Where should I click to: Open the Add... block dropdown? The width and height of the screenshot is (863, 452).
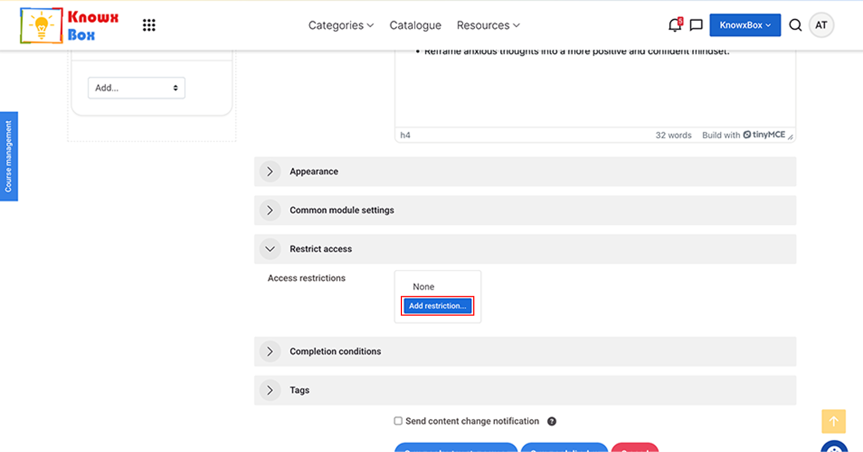[x=137, y=88]
